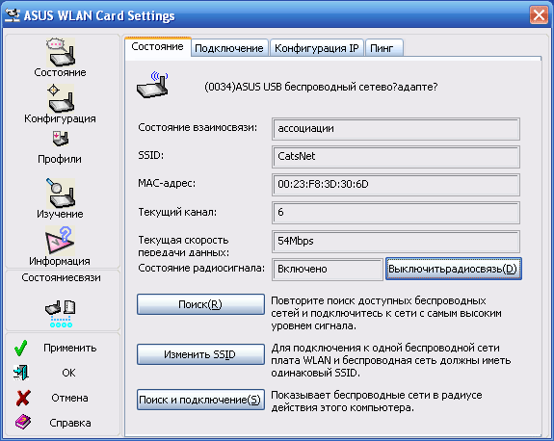The image size is (554, 441).
Task: Click the current channel field showing 6
Action: (x=396, y=213)
